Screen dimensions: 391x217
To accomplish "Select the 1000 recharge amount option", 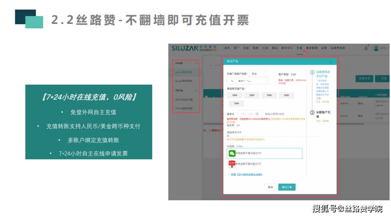I will point(235,96).
